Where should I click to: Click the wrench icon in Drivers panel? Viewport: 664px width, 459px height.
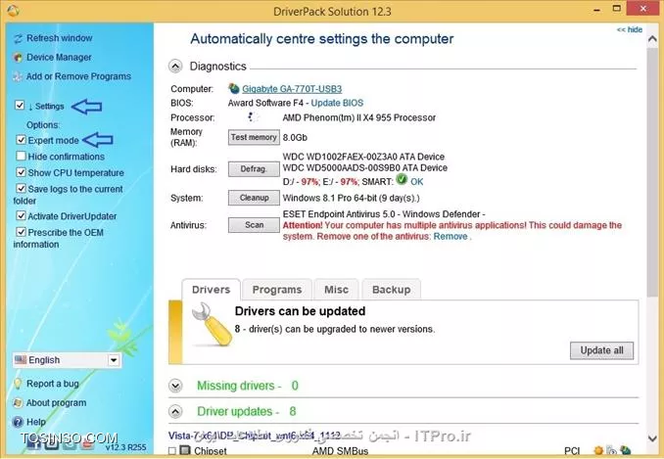[x=211, y=324]
